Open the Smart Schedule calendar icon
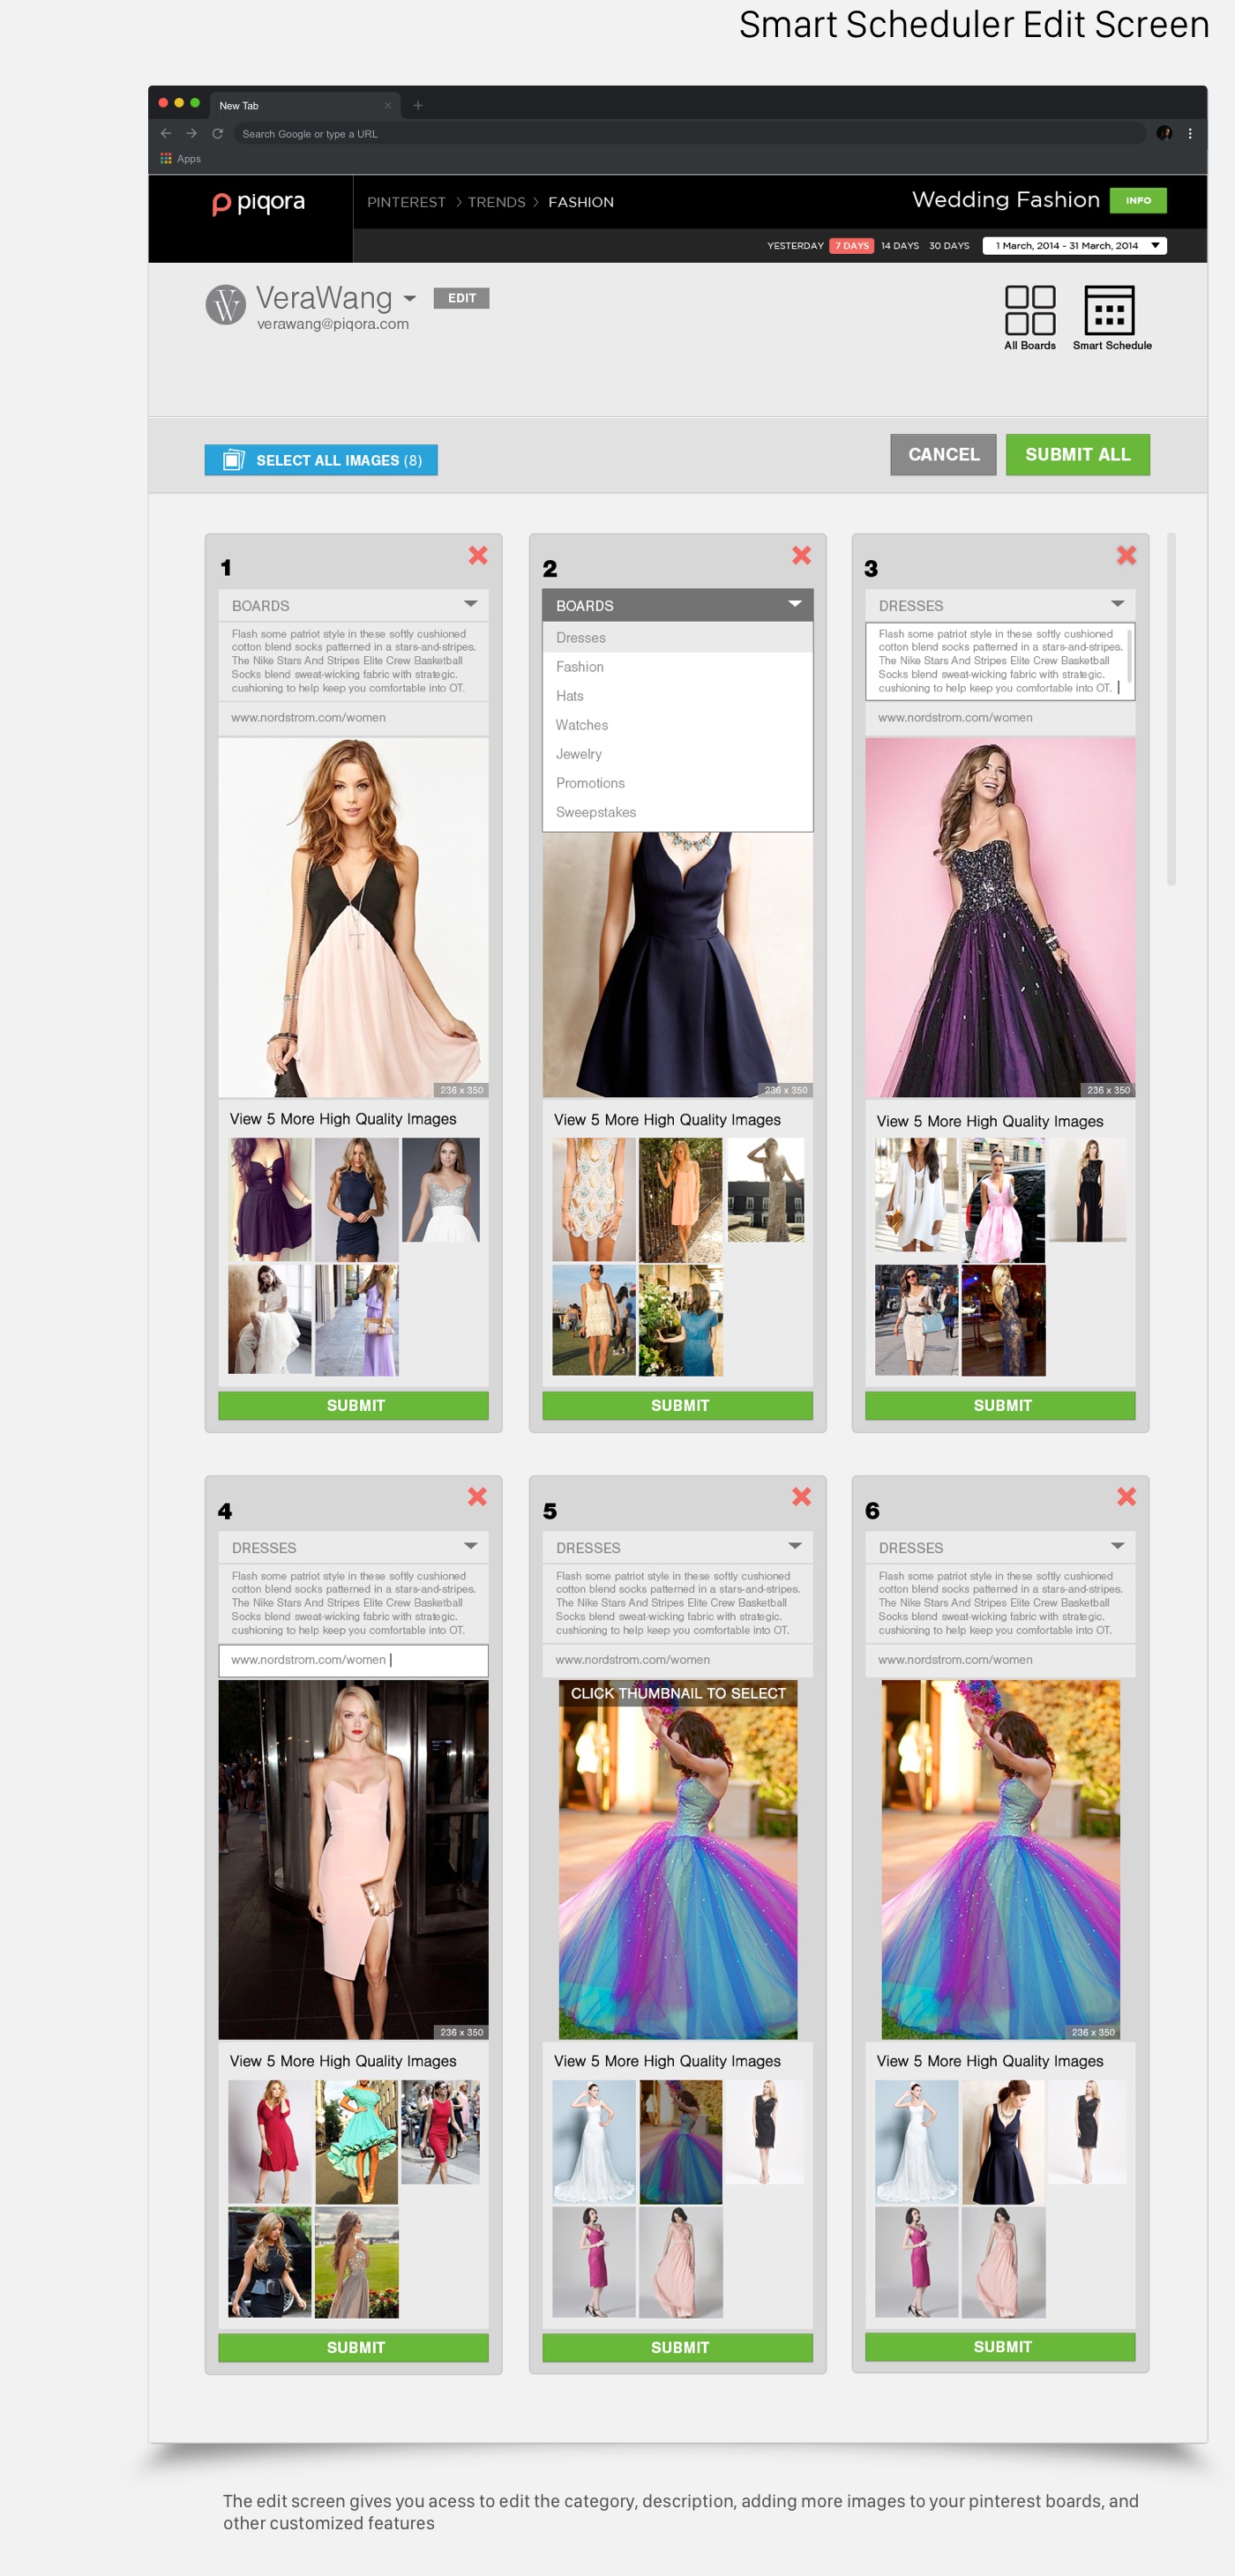The image size is (1235, 2576). [1109, 311]
